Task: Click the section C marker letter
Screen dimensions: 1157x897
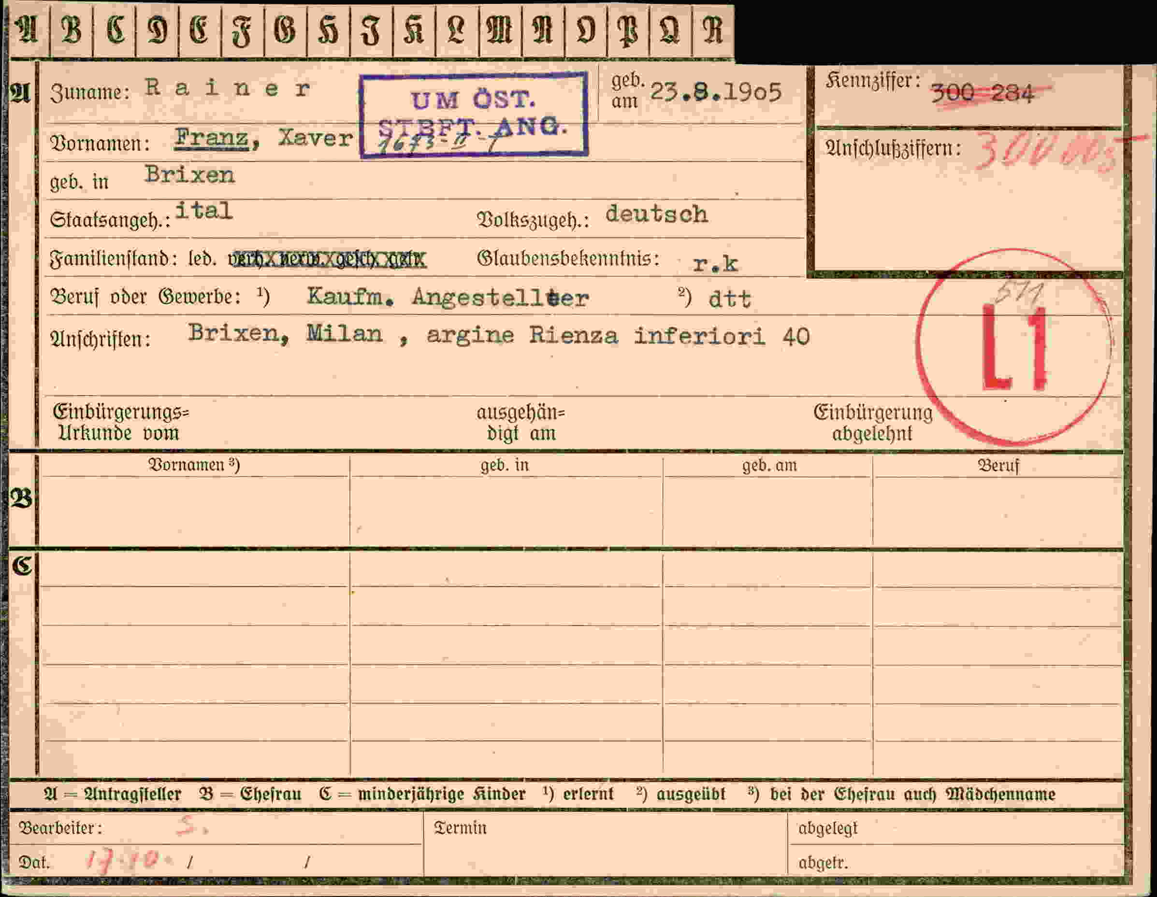Action: [22, 566]
